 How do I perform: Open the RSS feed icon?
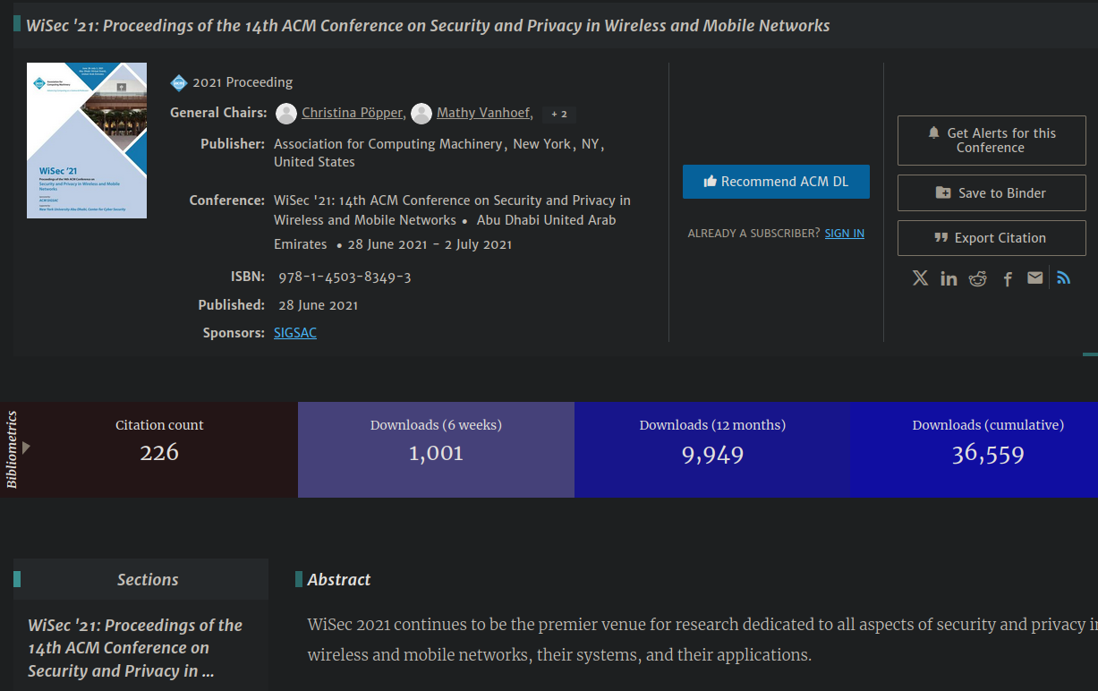tap(1063, 278)
